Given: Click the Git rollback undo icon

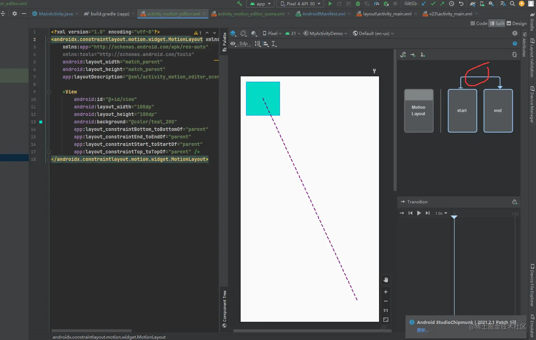Looking at the screenshot, I should (x=461, y=4).
